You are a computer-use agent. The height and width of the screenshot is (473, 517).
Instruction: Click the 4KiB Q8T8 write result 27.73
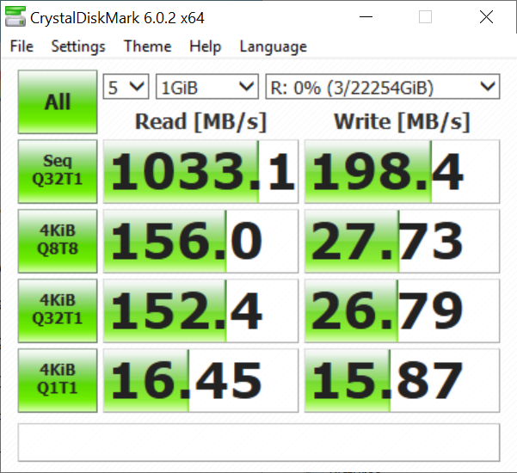402,241
